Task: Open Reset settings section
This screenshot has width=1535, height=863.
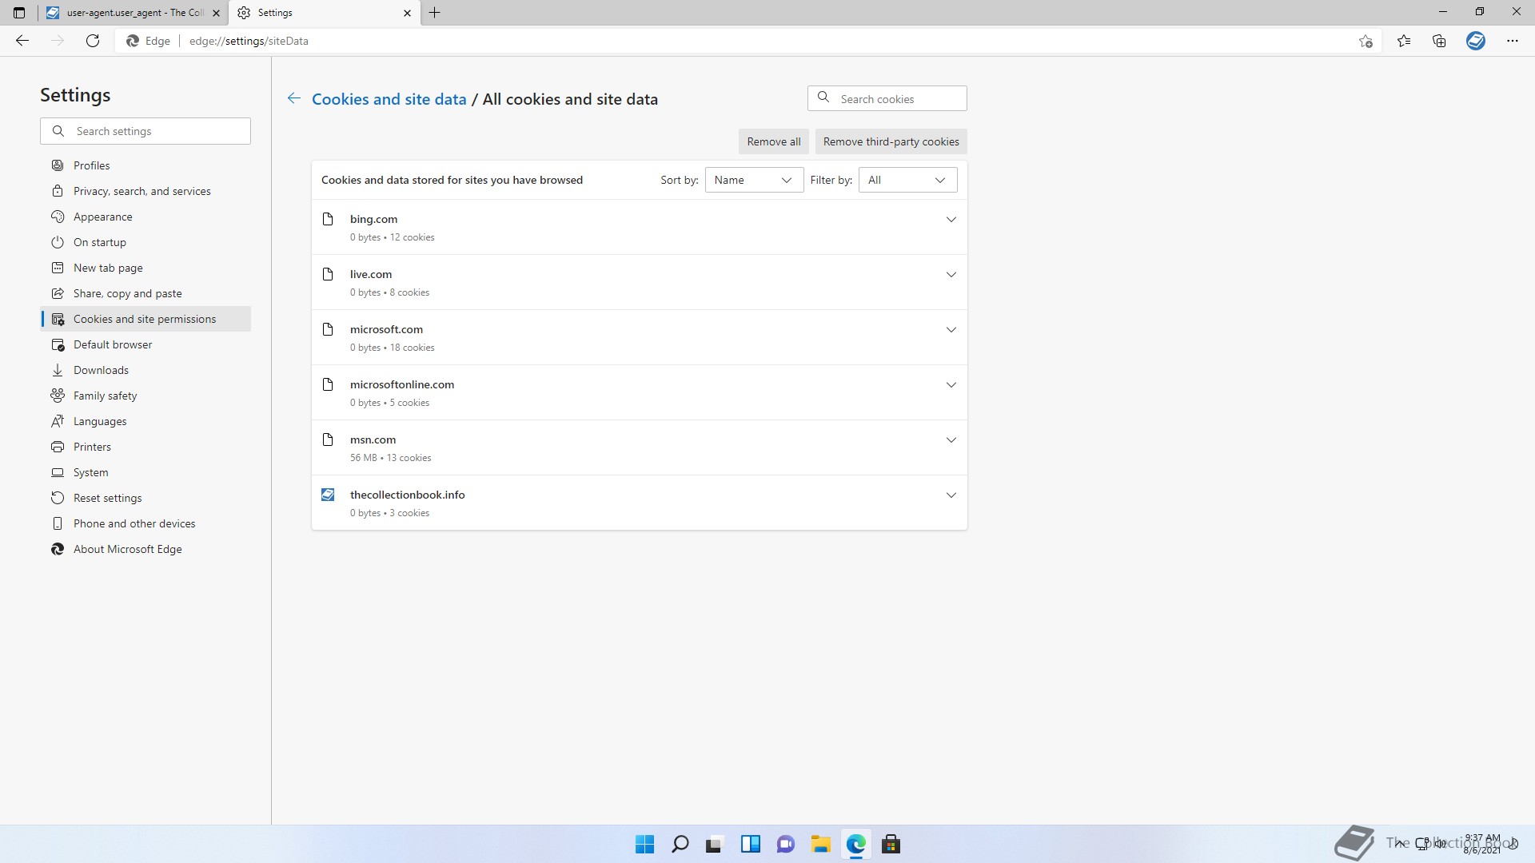Action: click(x=146, y=498)
